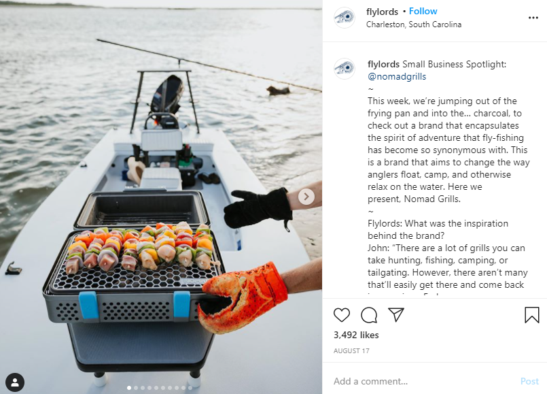The image size is (547, 394).
Task: Open flylords avatar beside the caption
Action: 345,69
